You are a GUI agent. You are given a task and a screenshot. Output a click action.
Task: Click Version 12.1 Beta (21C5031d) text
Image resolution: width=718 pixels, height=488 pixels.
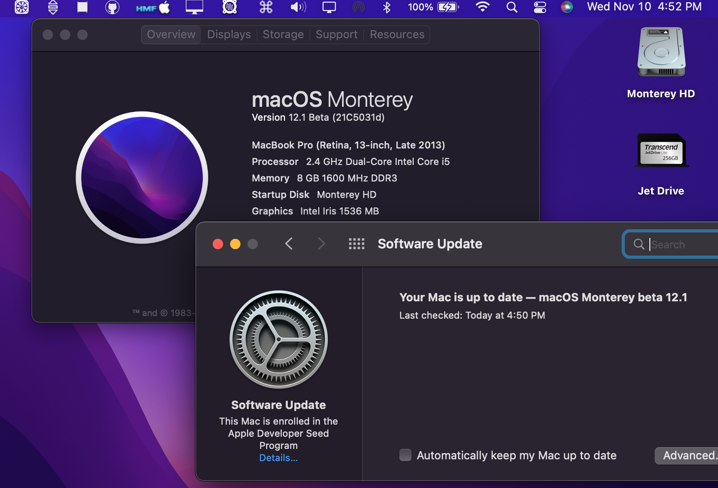(318, 117)
